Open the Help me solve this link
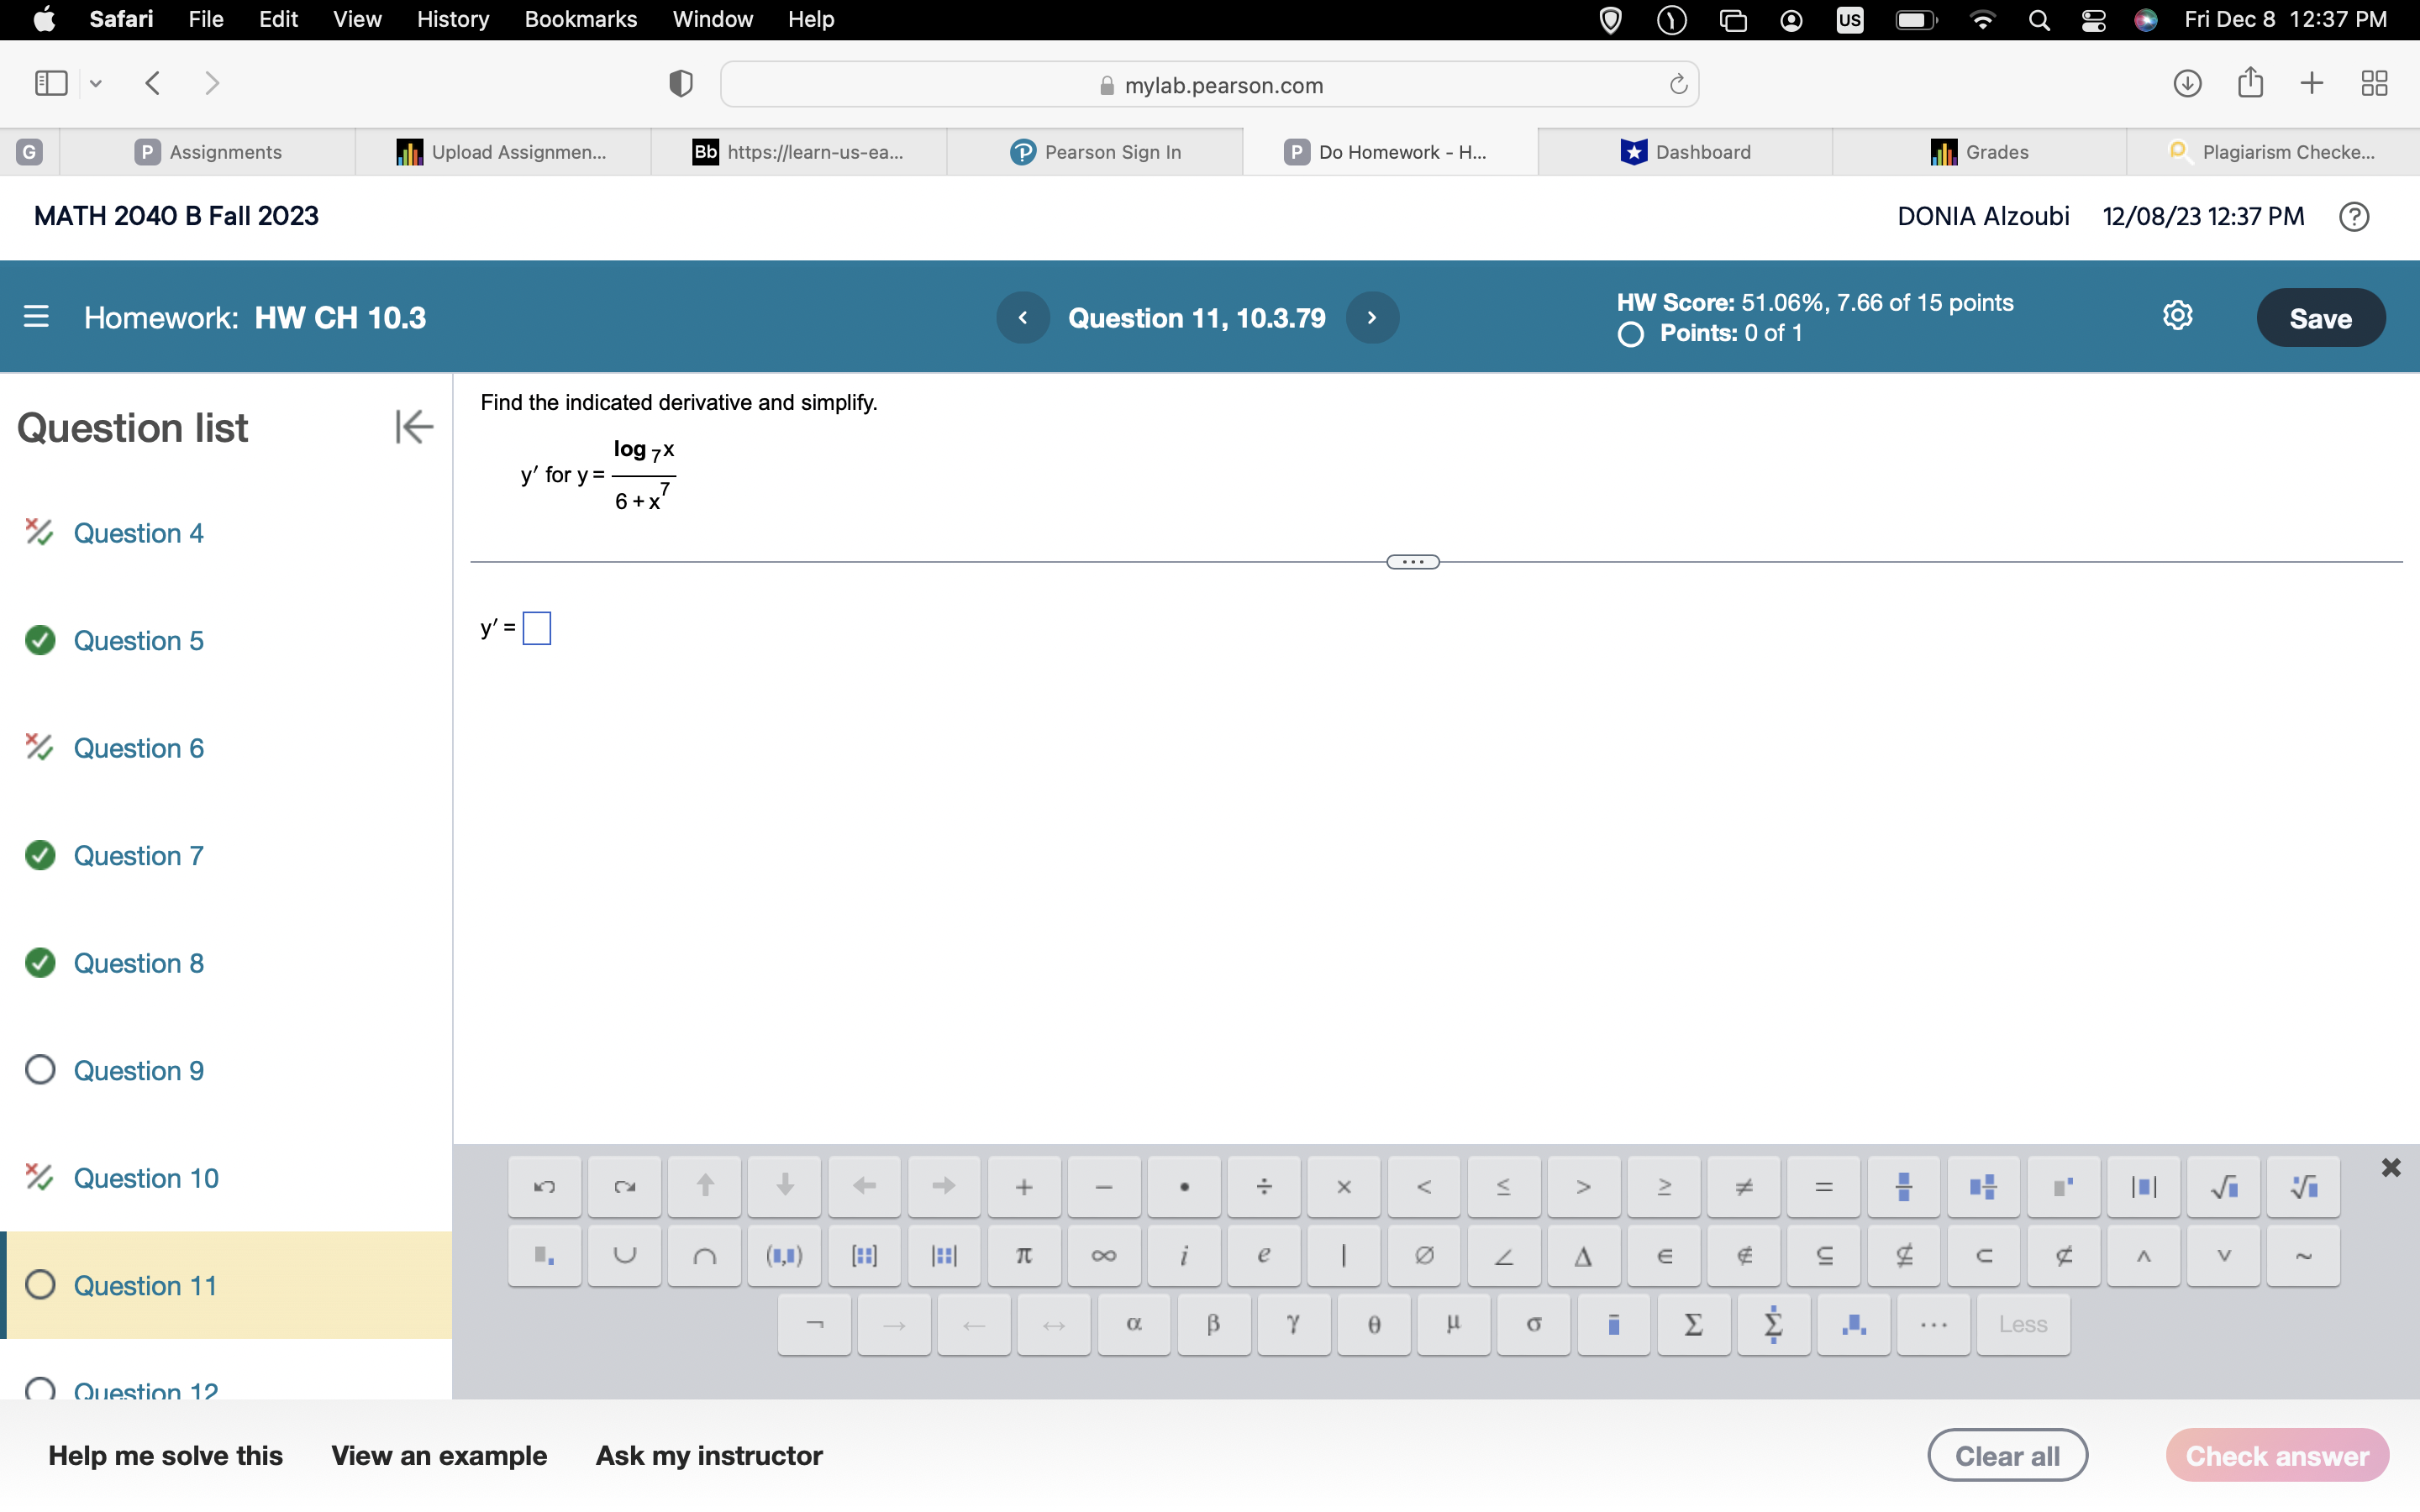 [x=166, y=1455]
